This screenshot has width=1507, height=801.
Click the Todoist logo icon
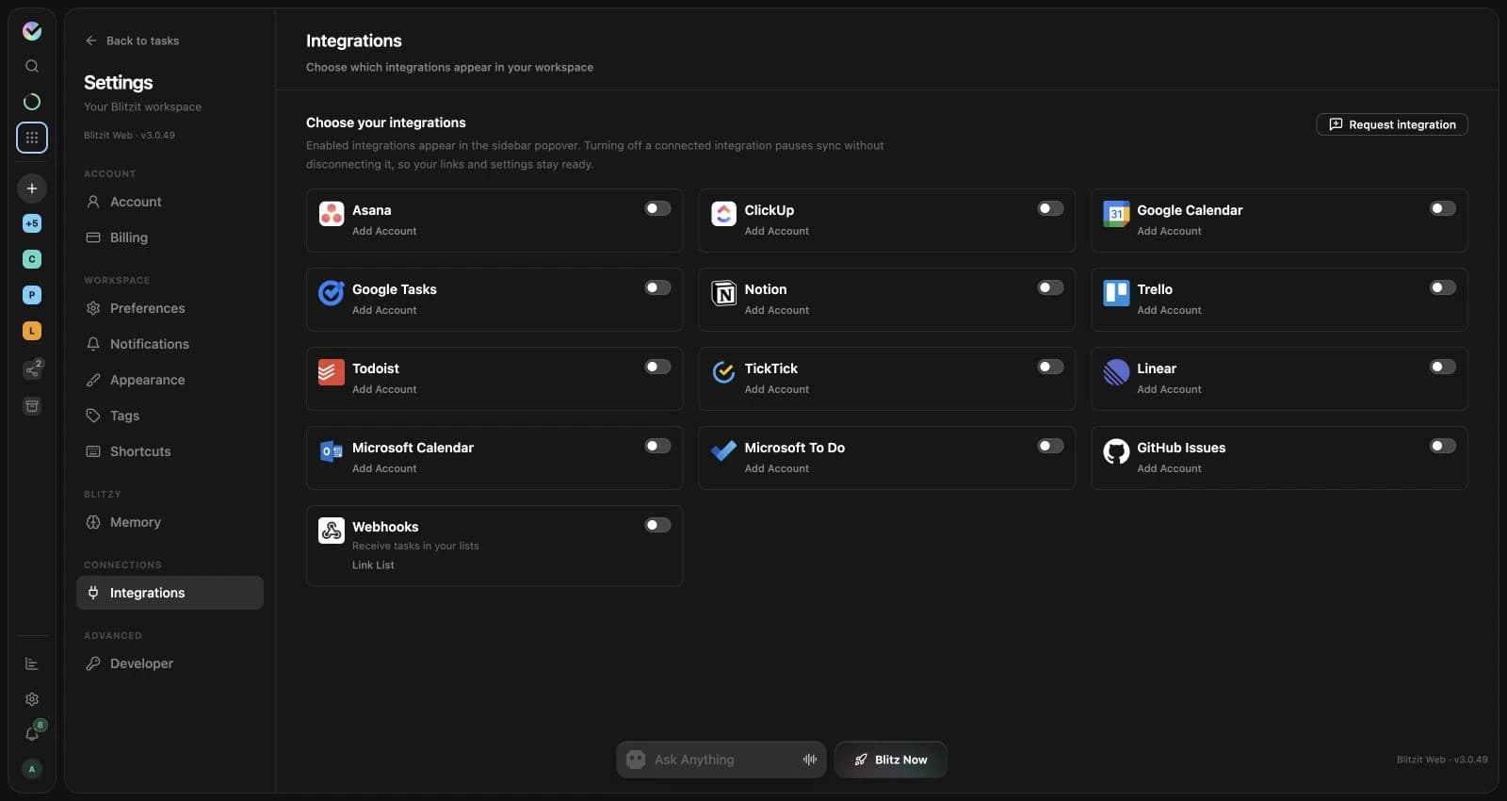(332, 372)
